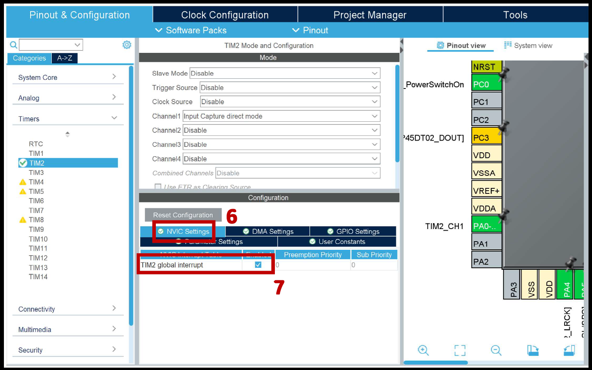Rotate pinout clockwise icon
Screen dimensions: 592x370
click(533, 350)
